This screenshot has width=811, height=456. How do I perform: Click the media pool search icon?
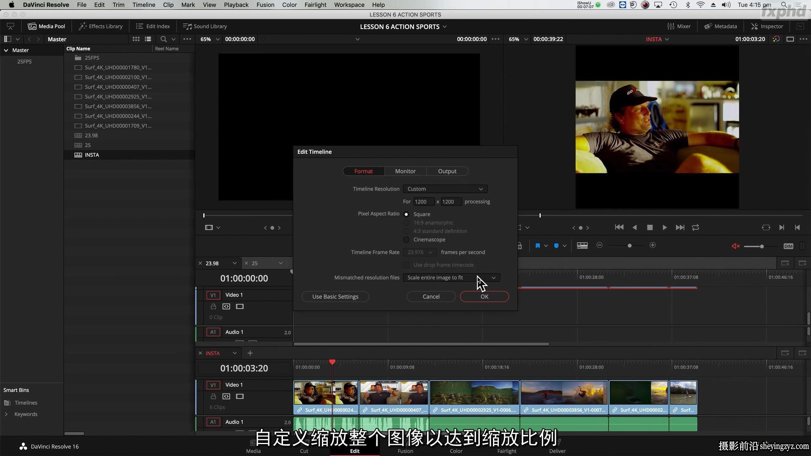tap(163, 39)
